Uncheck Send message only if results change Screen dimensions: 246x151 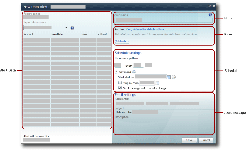click(120, 88)
